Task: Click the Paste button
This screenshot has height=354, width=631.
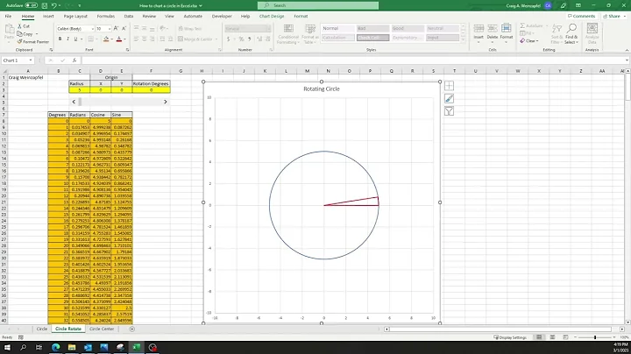Action: point(9,33)
